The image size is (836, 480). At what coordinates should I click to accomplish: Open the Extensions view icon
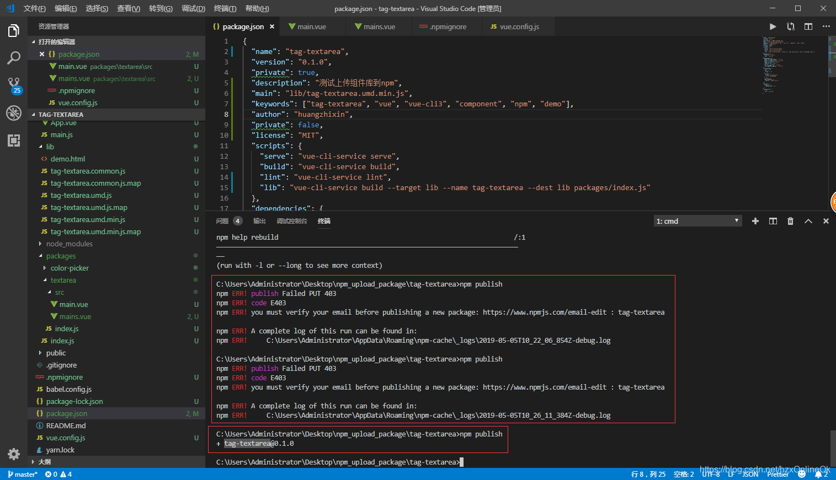tap(14, 141)
